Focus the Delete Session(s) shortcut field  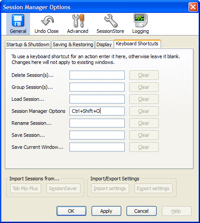97,75
